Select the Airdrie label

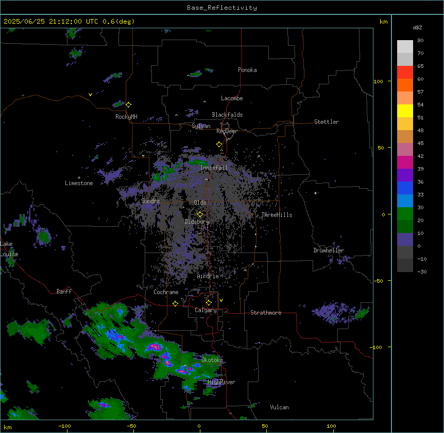pos(208,276)
